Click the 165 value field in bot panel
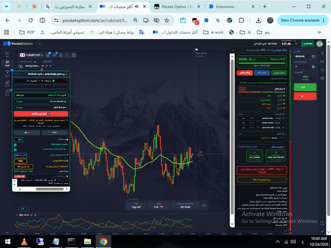 coord(19,140)
